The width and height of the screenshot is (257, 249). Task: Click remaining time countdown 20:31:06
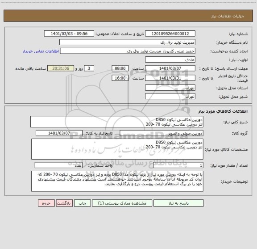click(61, 68)
